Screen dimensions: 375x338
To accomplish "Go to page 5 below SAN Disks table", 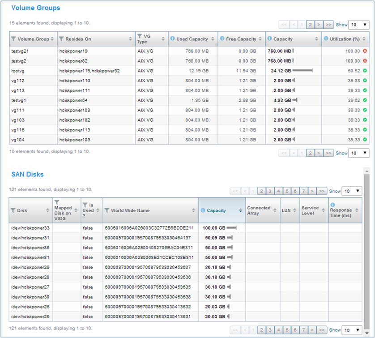I will click(287, 330).
